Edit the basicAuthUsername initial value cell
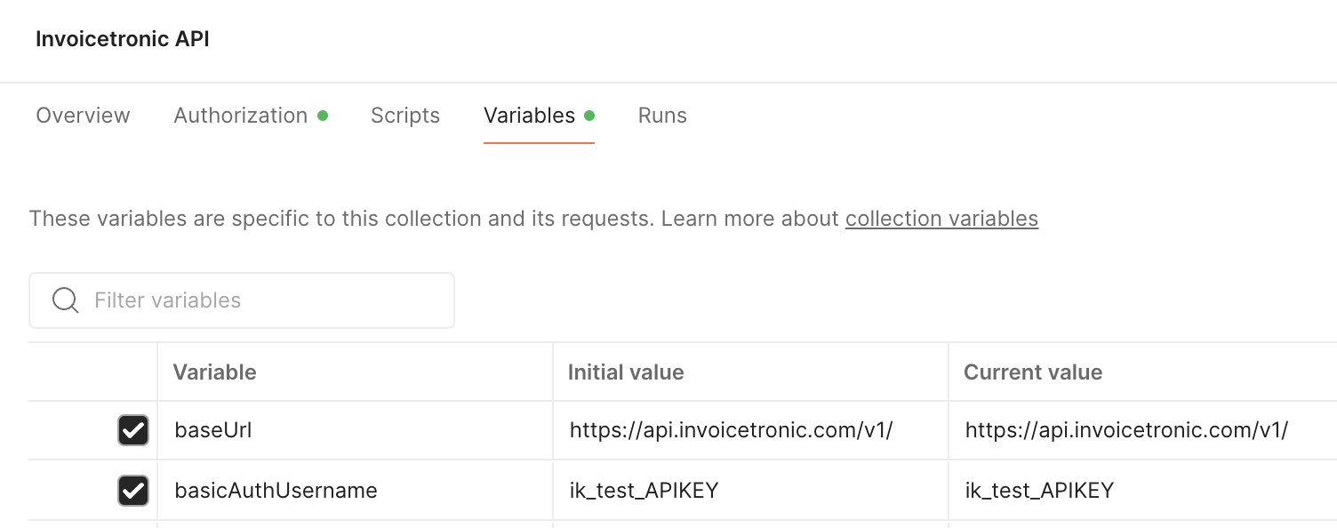Image resolution: width=1337 pixels, height=528 pixels. click(x=644, y=491)
